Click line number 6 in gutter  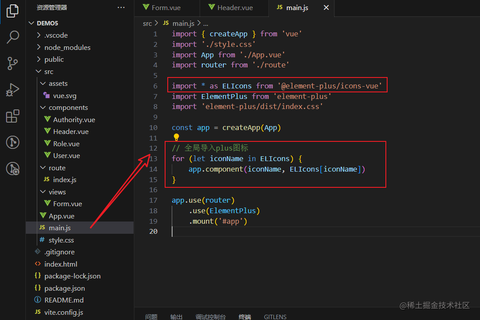(x=155, y=86)
